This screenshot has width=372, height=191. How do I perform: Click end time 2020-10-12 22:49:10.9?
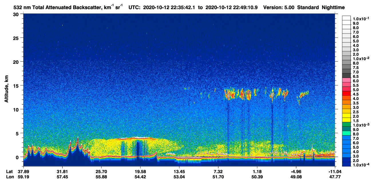tap(231, 7)
